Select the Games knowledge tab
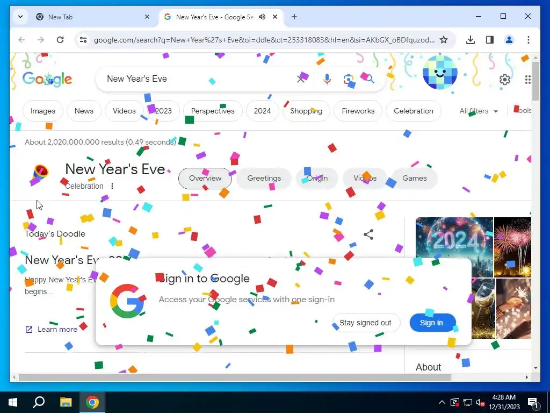The height and width of the screenshot is (413, 550). [414, 179]
